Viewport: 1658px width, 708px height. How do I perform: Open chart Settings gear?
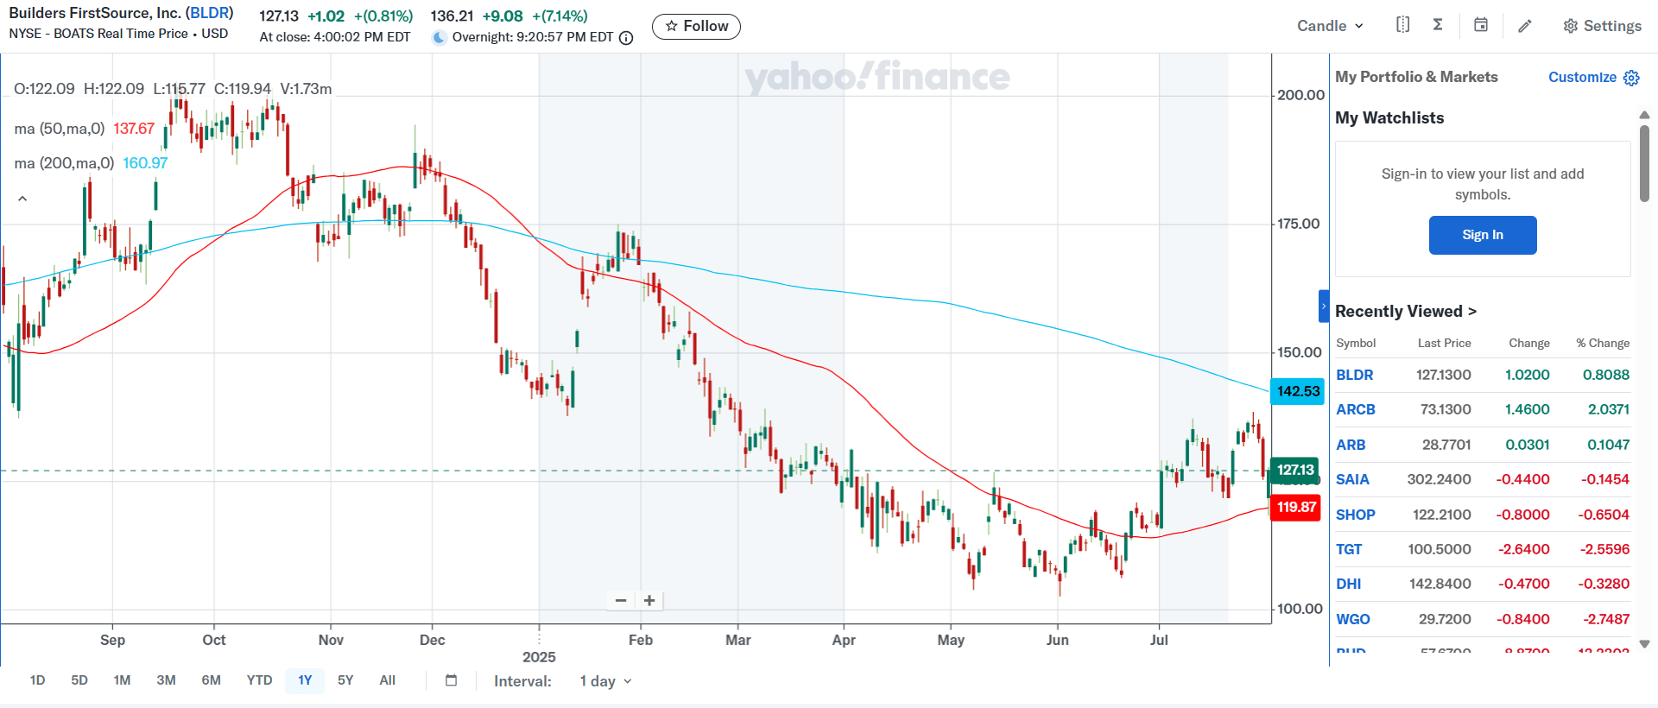1602,26
